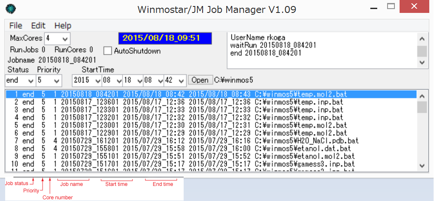Click the Jobname 20150818_084201 label
The width and height of the screenshot is (434, 201).
(52, 60)
